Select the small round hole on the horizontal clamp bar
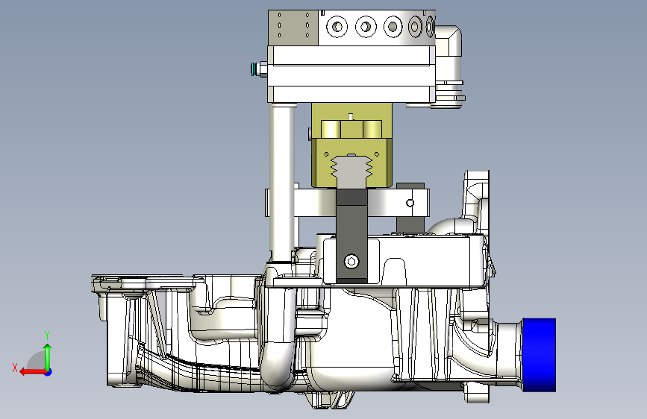Screen dimensions: 647x419 coord(410,203)
